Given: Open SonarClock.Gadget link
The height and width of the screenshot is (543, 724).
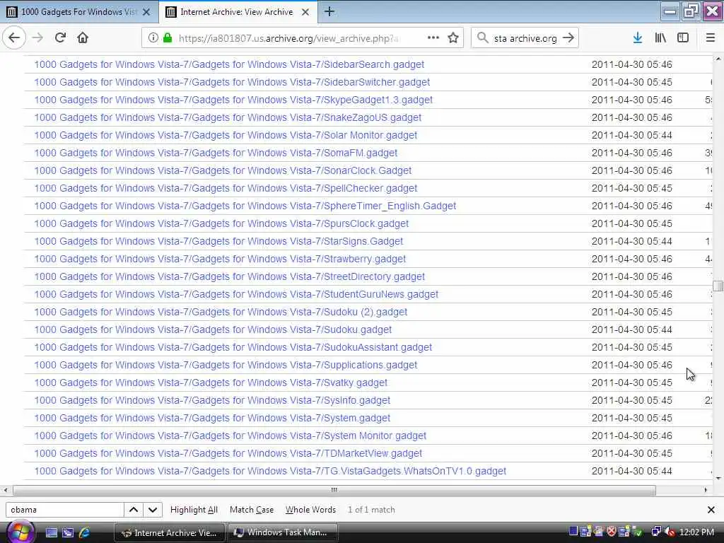Looking at the screenshot, I should pos(223,170).
